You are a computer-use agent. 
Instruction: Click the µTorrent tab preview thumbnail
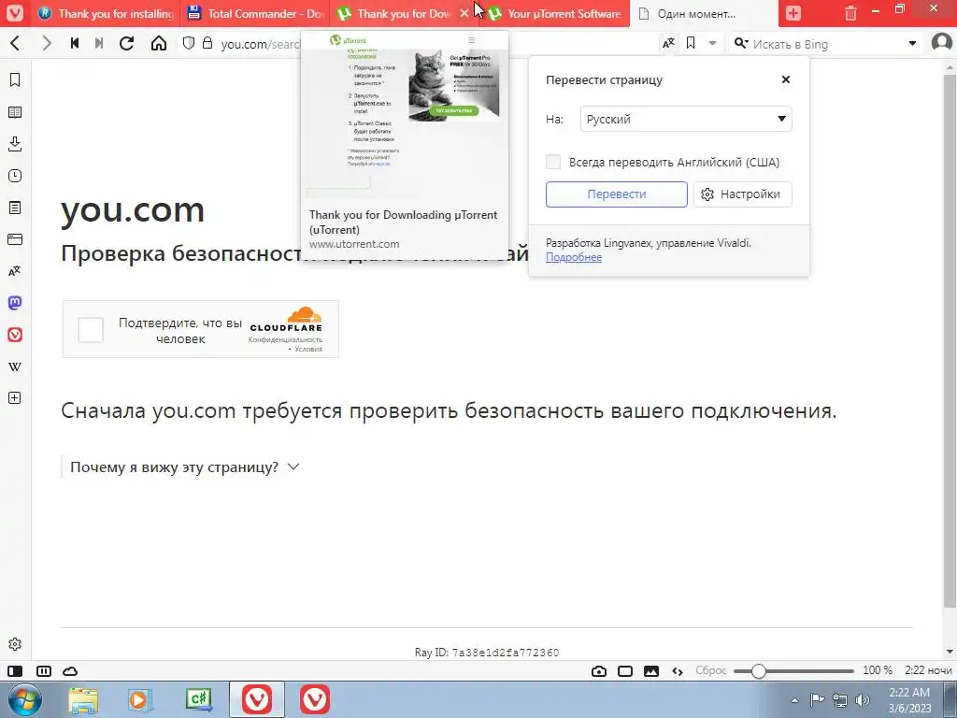[405, 116]
